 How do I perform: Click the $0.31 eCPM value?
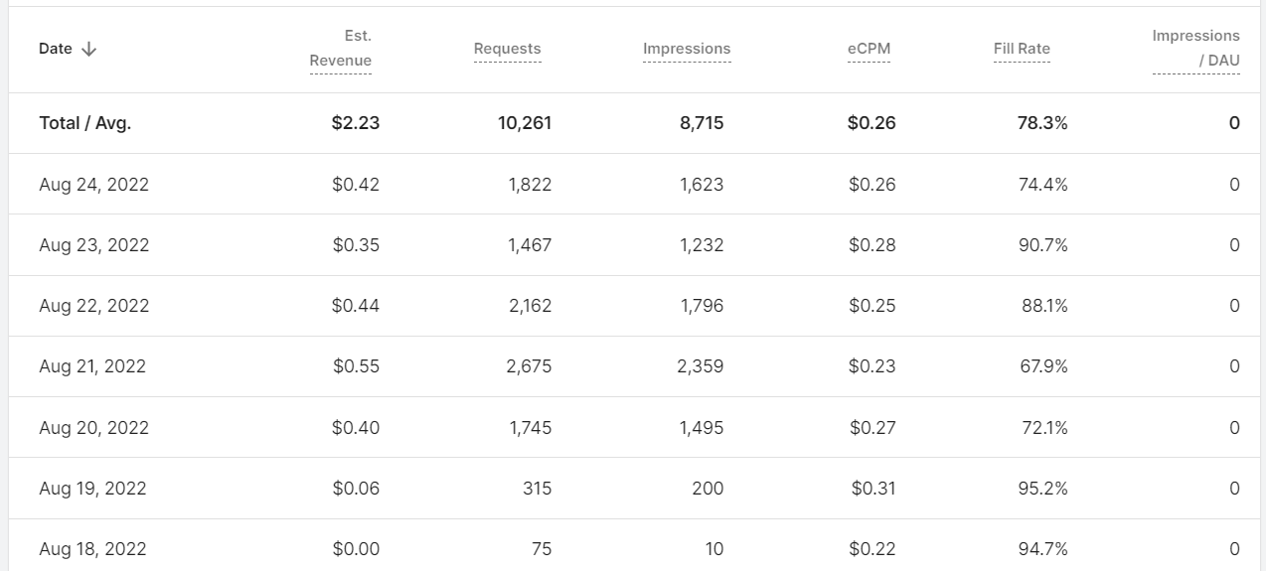pos(873,488)
